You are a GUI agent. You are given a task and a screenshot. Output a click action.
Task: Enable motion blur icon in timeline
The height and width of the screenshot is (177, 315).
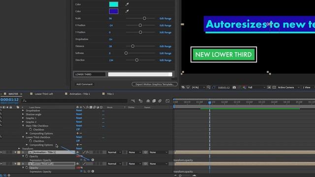click(160, 101)
